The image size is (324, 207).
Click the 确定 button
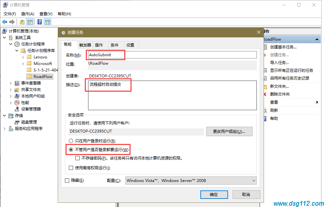point(214,194)
